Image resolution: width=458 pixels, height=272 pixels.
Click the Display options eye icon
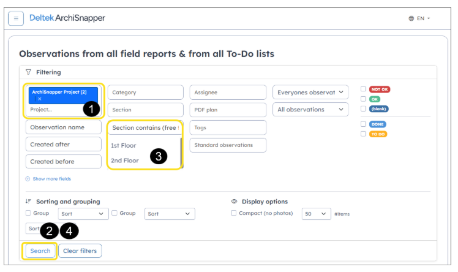coord(235,202)
